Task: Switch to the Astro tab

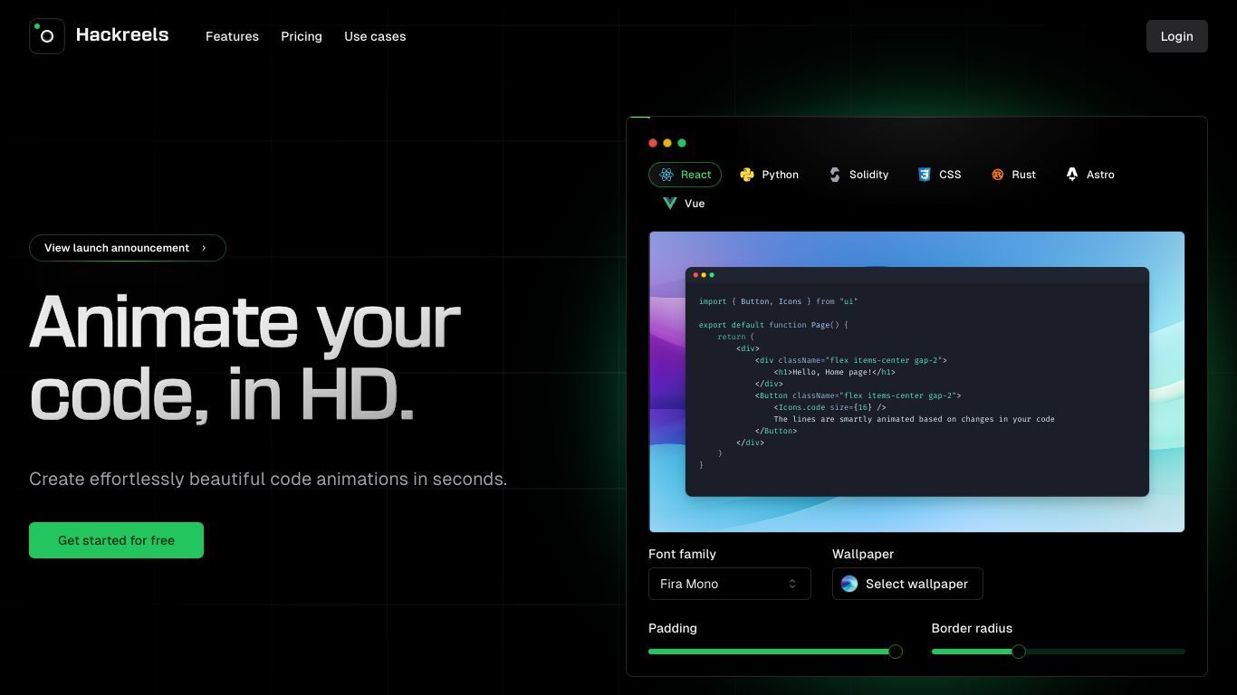Action: pos(1089,175)
